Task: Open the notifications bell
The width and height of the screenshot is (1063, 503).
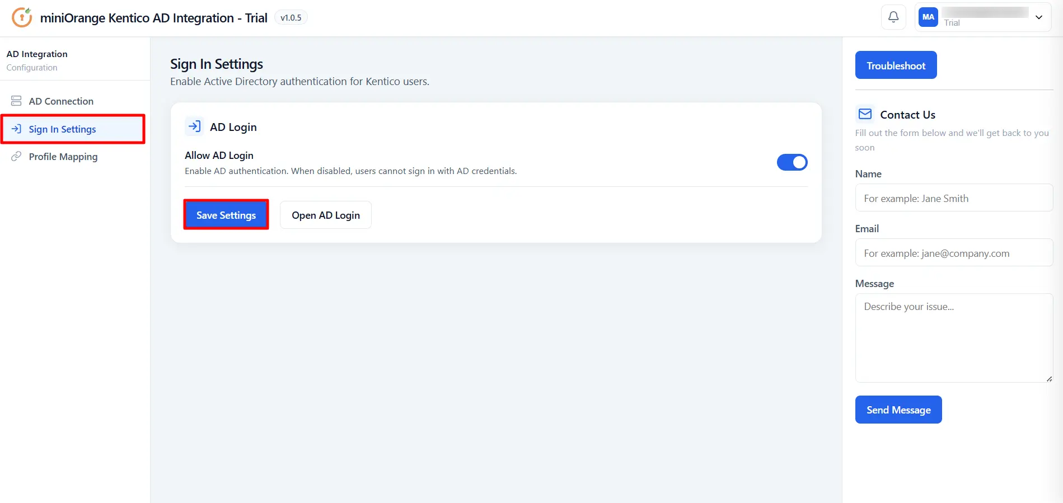Action: 893,17
